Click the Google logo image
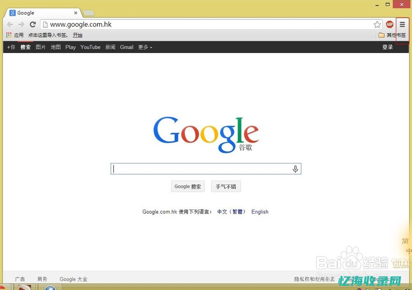The height and width of the screenshot is (290, 412). point(206,134)
